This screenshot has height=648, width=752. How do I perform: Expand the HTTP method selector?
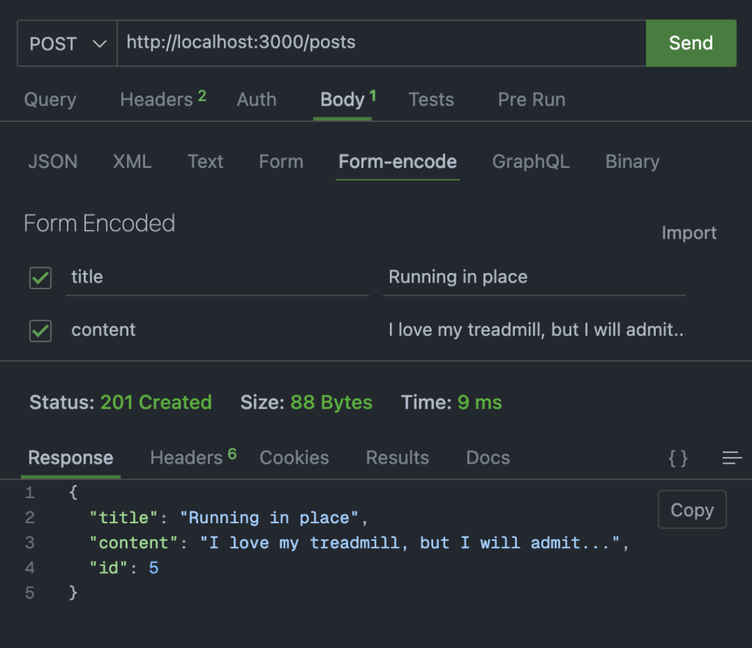(x=66, y=43)
